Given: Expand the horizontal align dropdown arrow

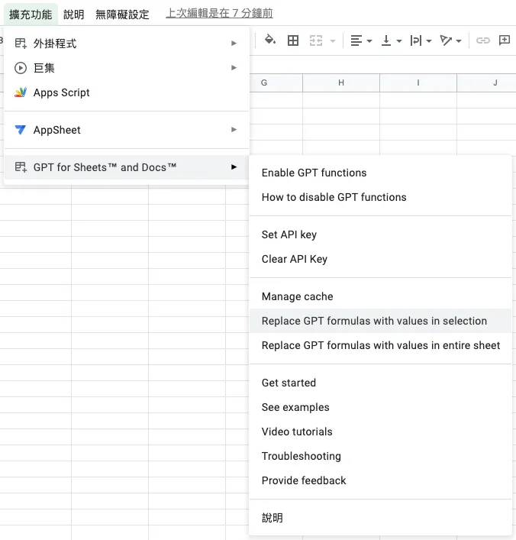Looking at the screenshot, I should tap(369, 41).
